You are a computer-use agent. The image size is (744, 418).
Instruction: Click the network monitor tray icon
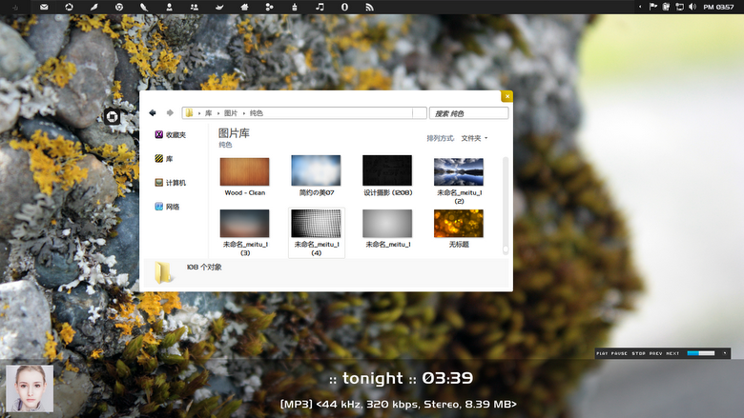click(x=679, y=7)
